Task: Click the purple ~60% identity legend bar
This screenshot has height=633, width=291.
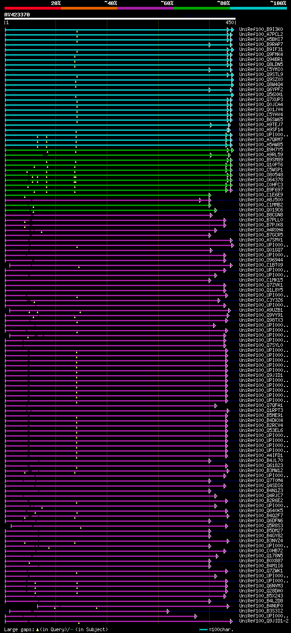Action: (145, 8)
